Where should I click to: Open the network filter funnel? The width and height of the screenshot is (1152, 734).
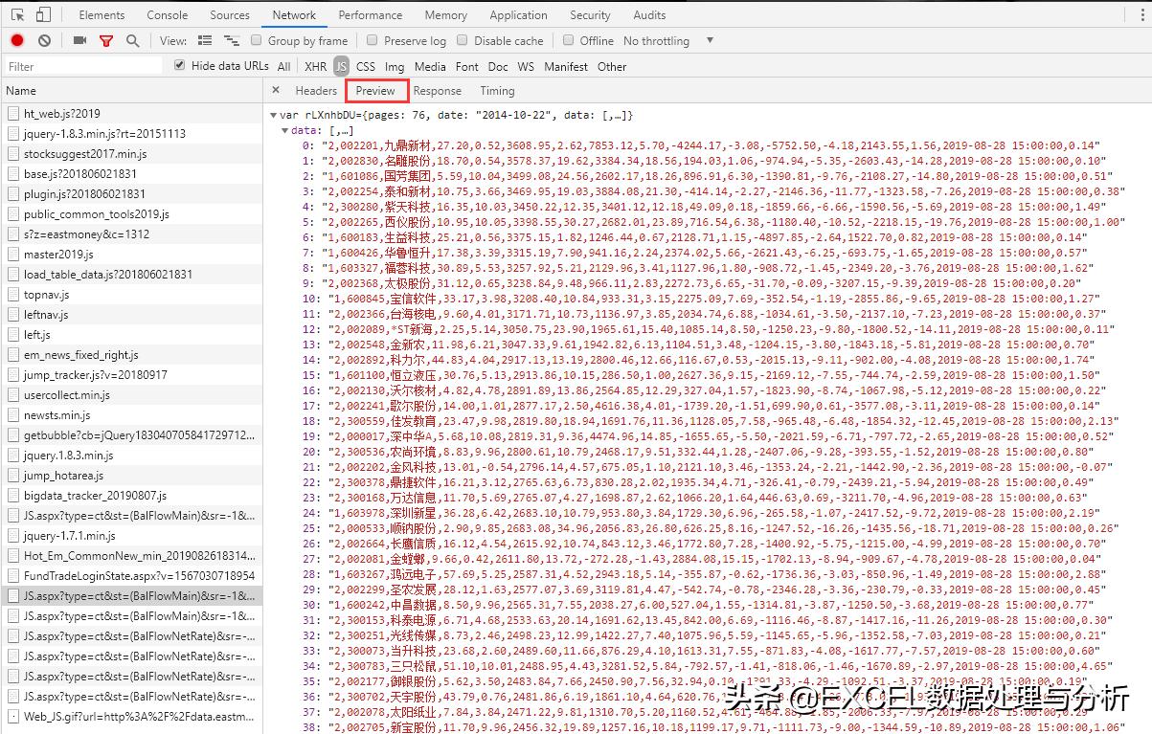point(106,40)
